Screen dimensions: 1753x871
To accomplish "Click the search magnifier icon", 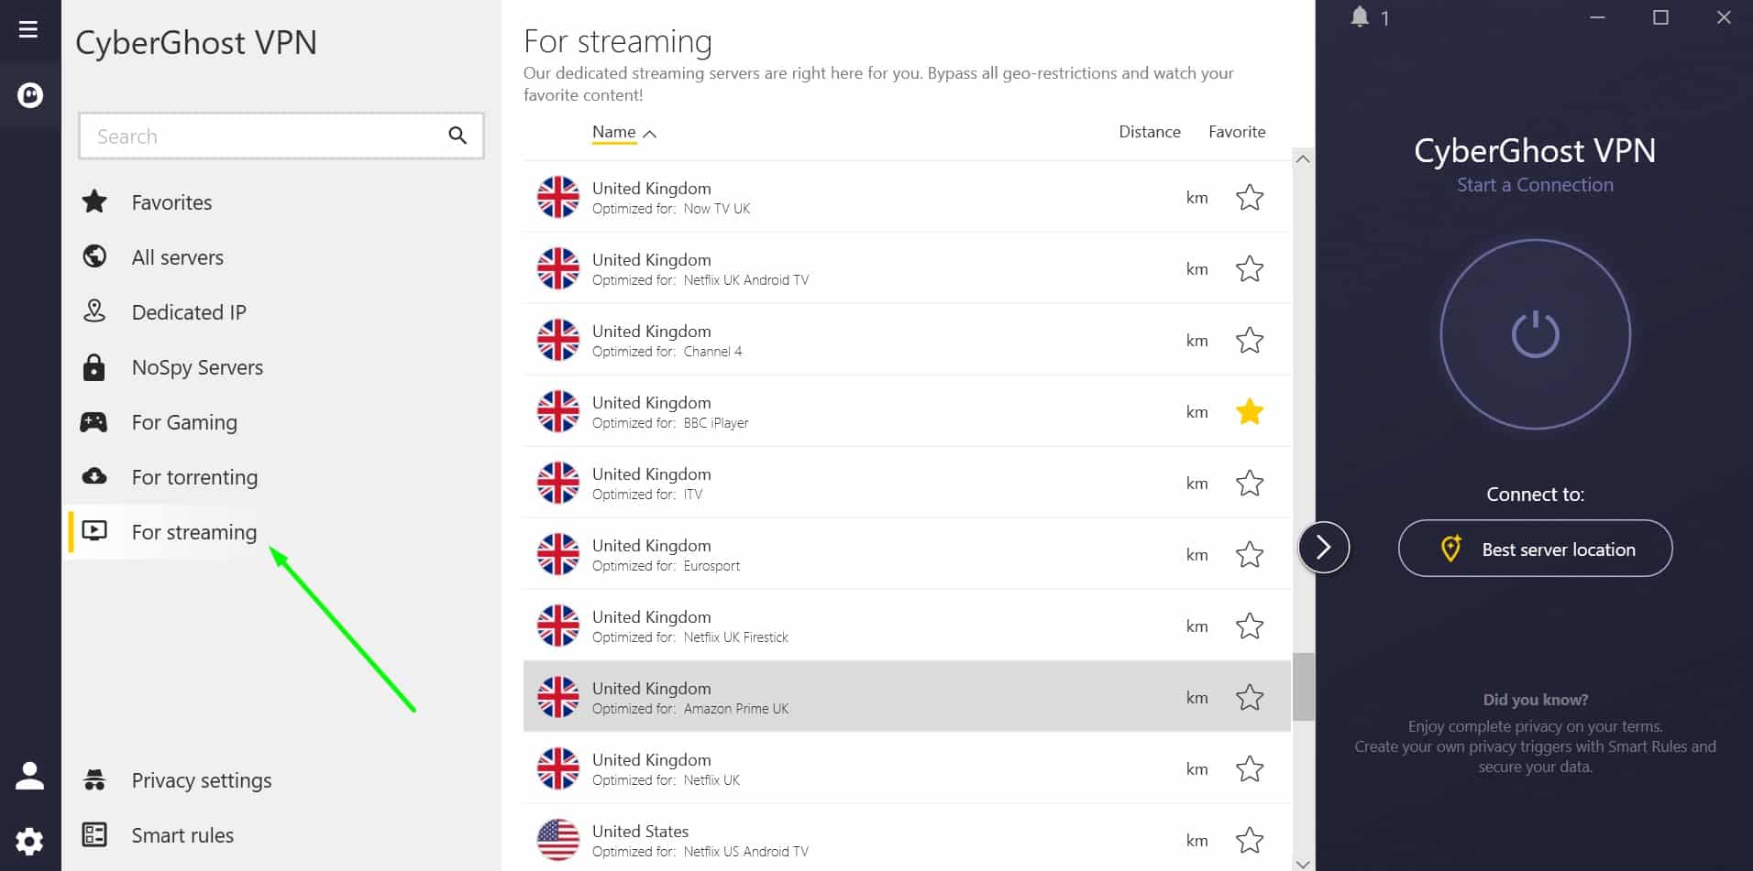I will coord(458,136).
